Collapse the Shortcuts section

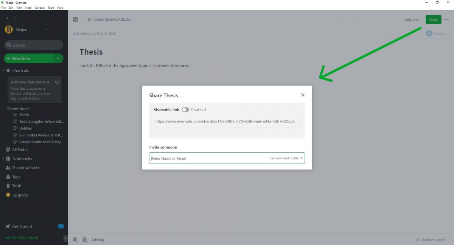click(3, 70)
